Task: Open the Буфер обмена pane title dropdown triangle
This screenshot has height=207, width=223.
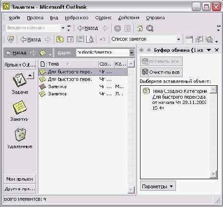Action: 209,50
